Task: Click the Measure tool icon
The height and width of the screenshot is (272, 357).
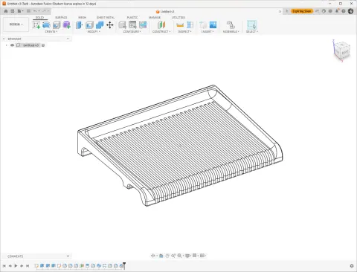Action: pos(180,25)
